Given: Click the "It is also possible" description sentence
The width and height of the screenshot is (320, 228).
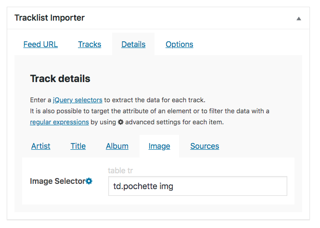Looking at the screenshot, I should click(x=149, y=111).
